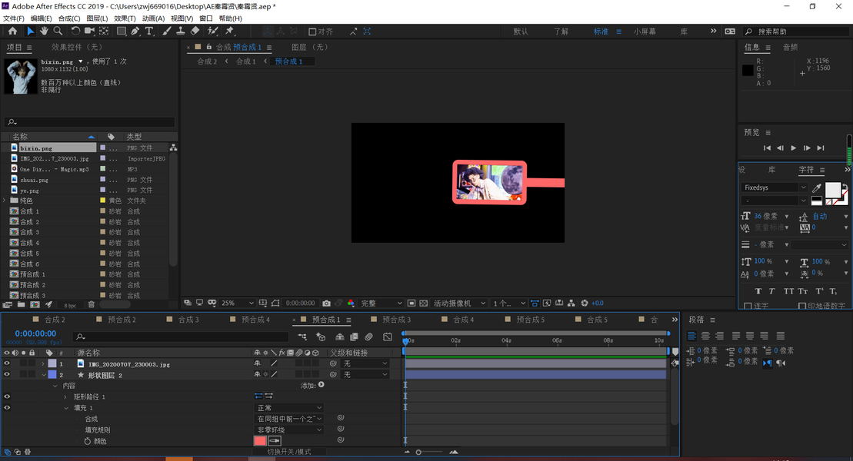Create new folder in the Project panel
This screenshot has height=461, width=853.
coord(21,305)
